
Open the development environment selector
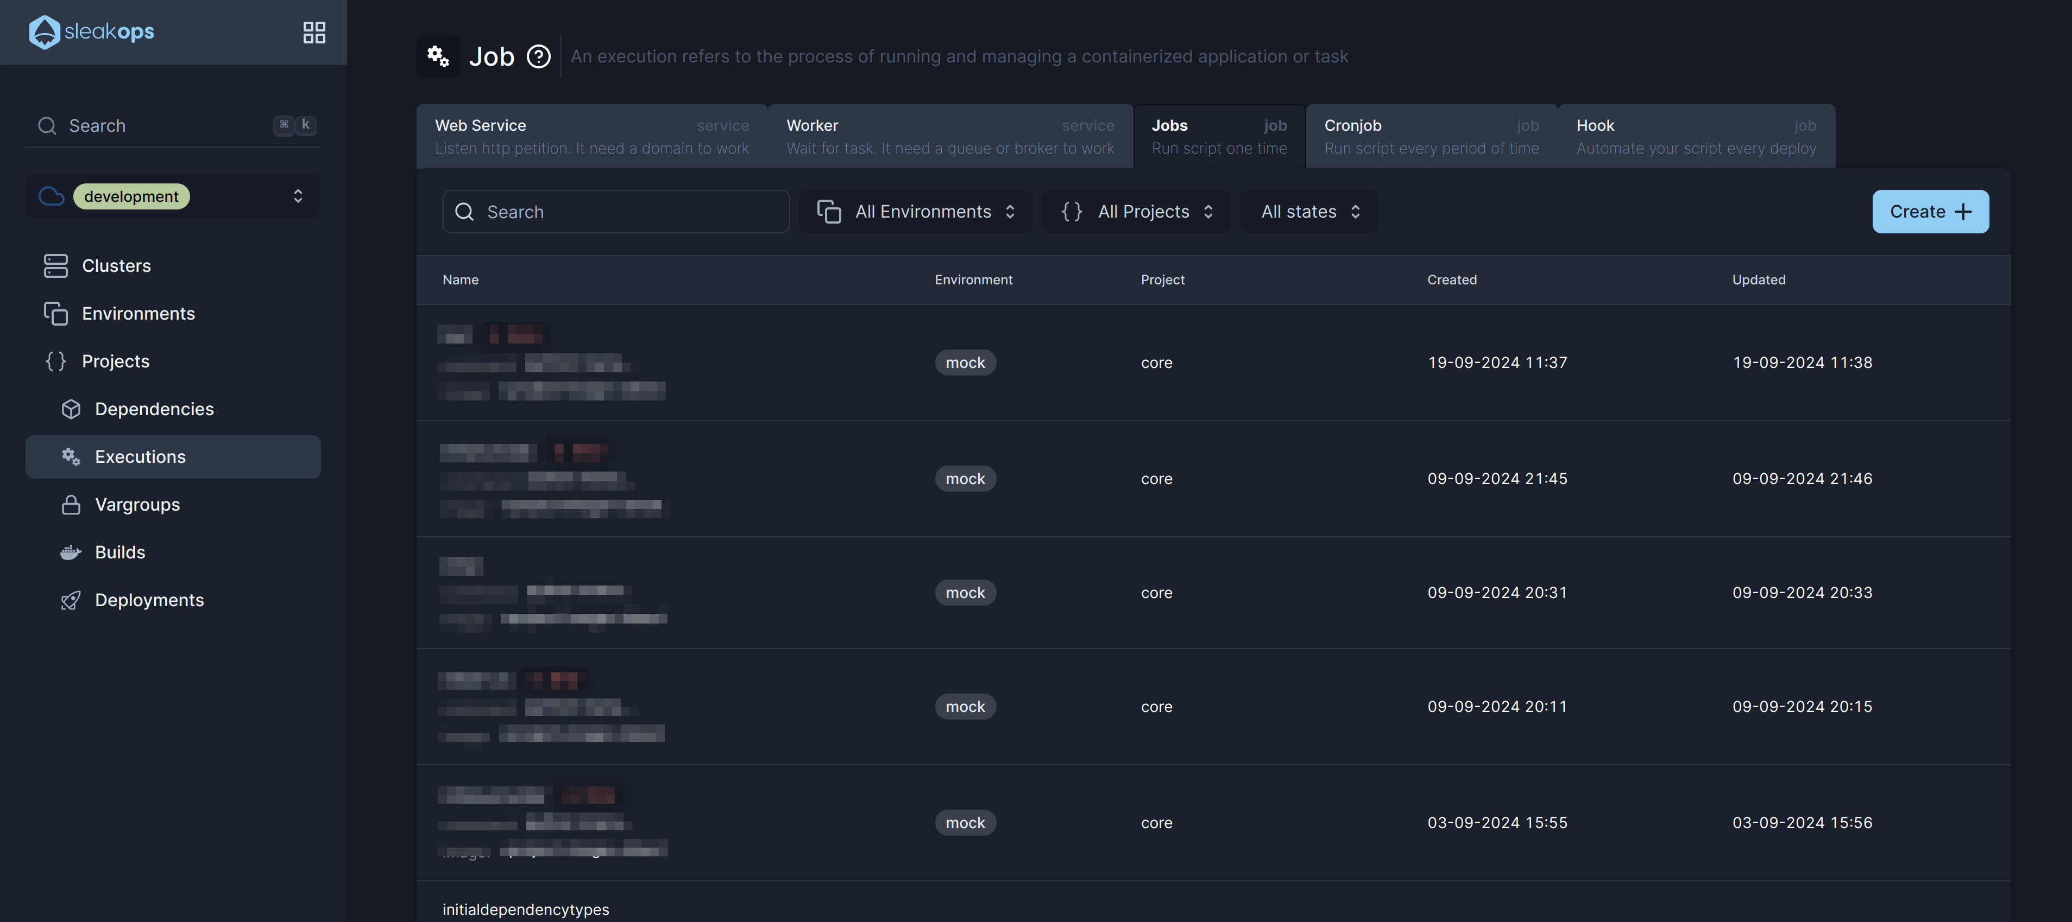pos(173,196)
